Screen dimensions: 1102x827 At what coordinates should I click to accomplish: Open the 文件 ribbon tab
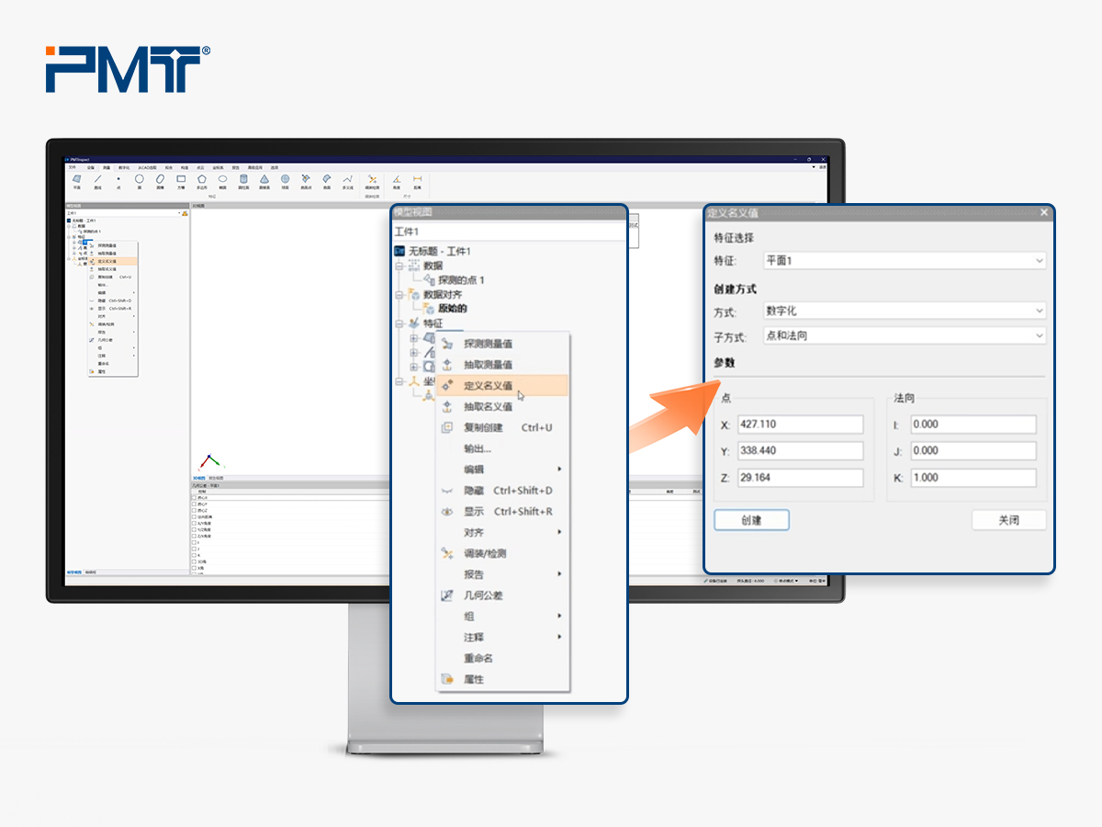tap(72, 167)
